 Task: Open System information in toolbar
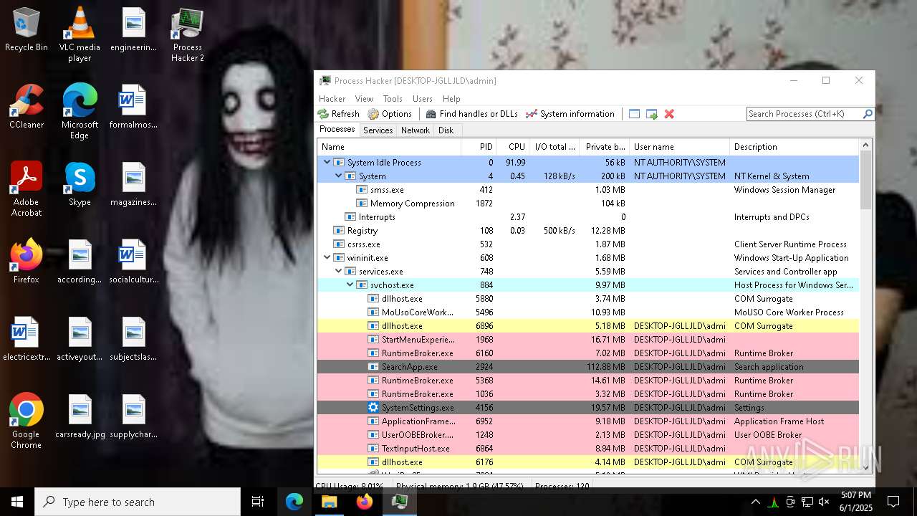click(x=570, y=114)
